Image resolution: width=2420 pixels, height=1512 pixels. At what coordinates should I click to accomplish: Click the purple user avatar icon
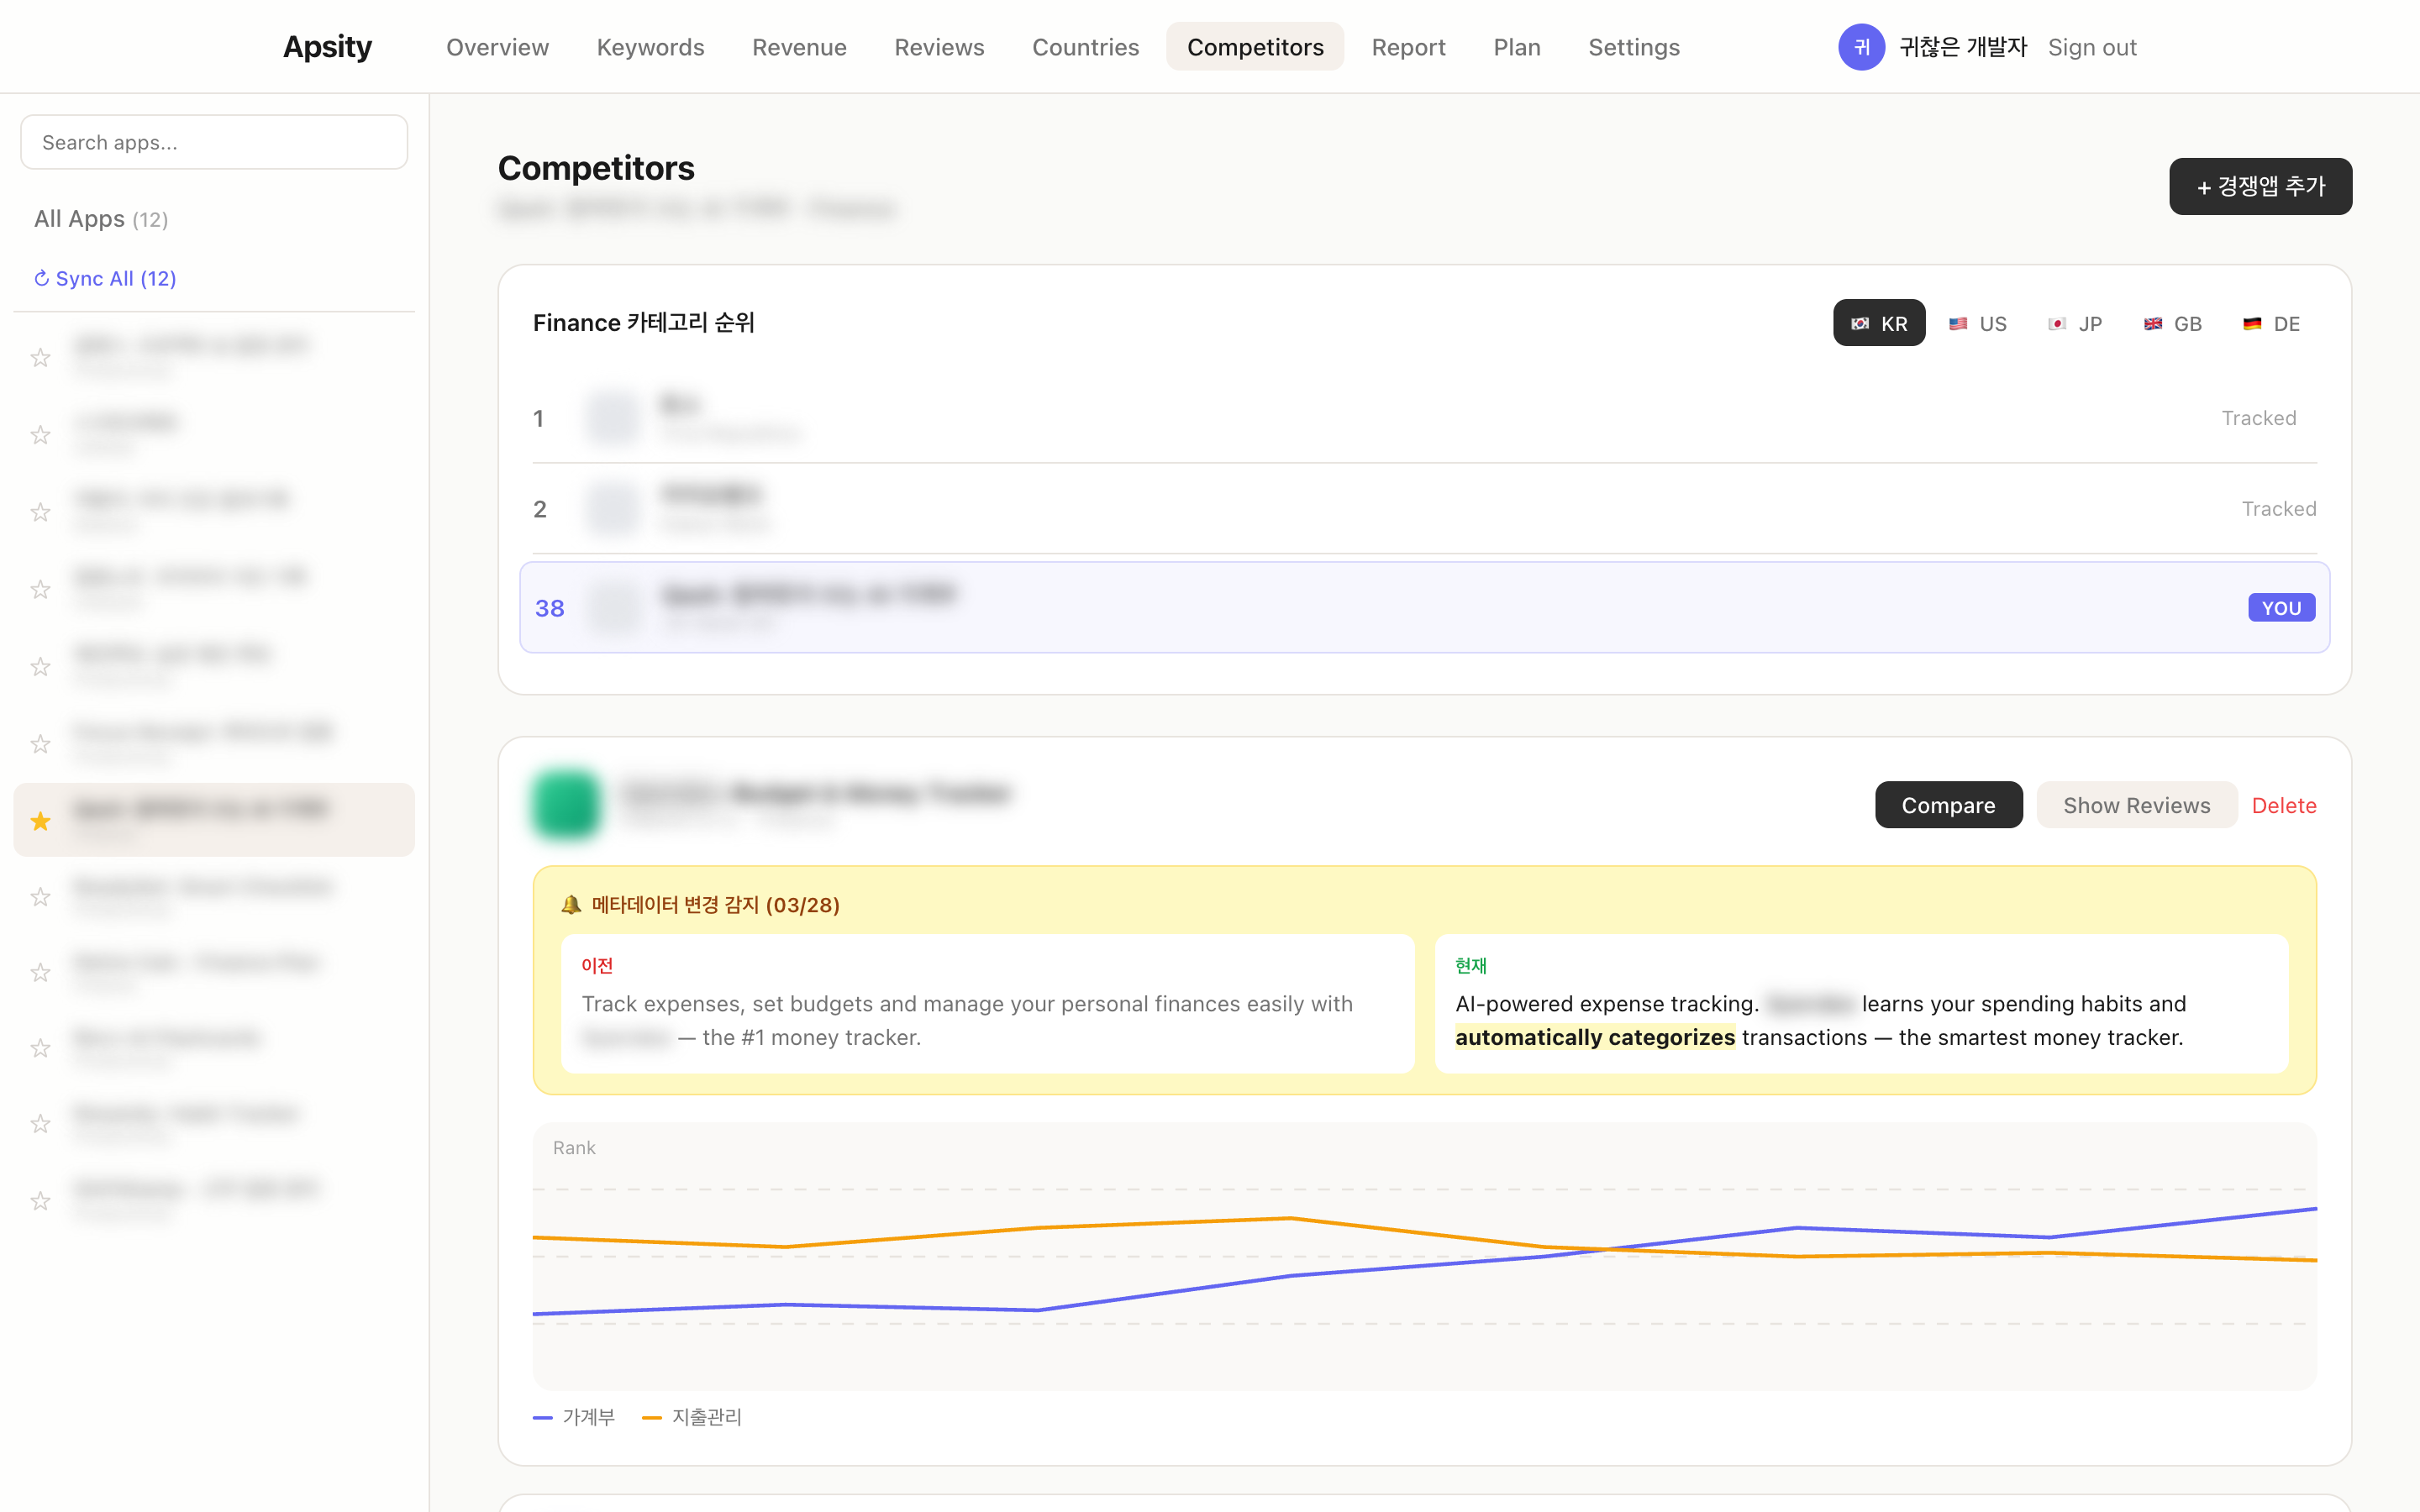pos(1860,47)
